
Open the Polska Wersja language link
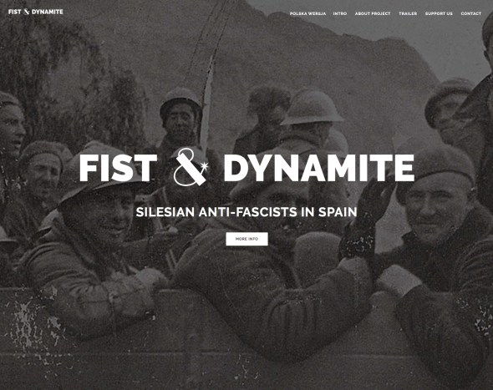coord(307,13)
